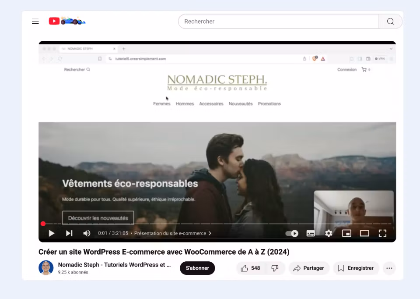Skip to the next video
Screen dimensions: 420x299
click(69, 233)
